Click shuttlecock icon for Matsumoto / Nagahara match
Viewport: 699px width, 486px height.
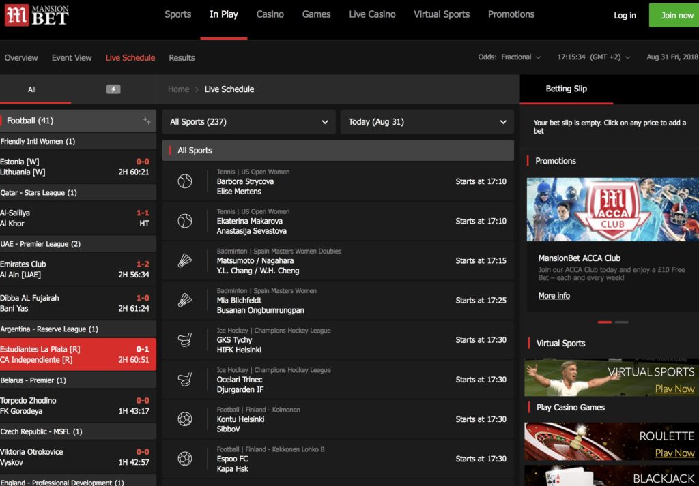click(x=185, y=261)
